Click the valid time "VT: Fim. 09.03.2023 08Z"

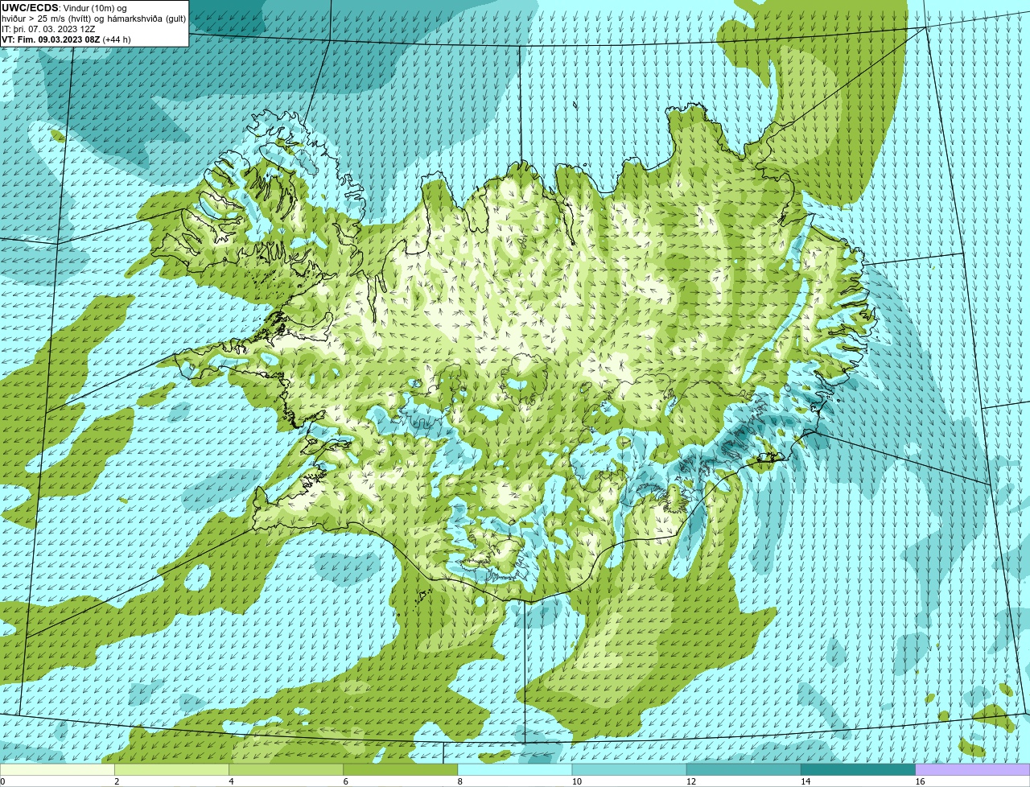pos(51,39)
